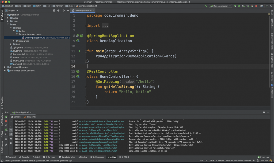
Task: Open the Zeppelin tool window
Action: [24, 157]
